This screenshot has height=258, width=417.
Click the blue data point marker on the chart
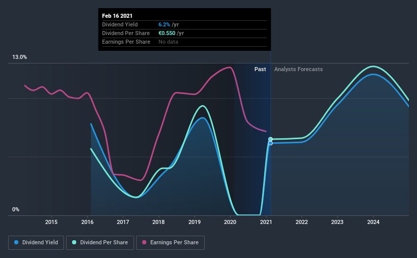click(270, 143)
